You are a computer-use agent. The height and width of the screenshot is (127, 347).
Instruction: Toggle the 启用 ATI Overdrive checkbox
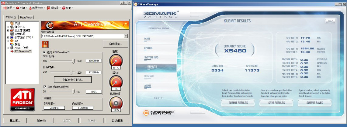(x=44, y=52)
